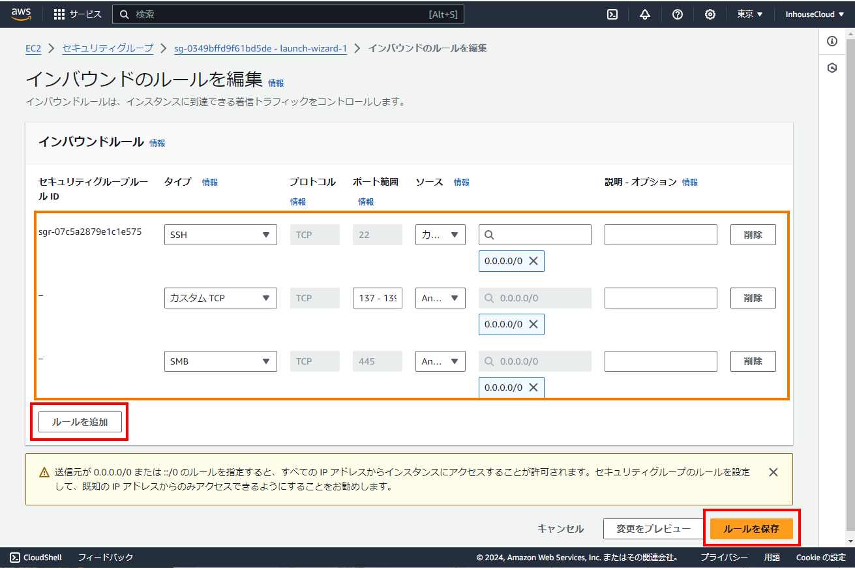855x568 pixels.
Task: Click the notifications bell icon
Action: coord(645,14)
